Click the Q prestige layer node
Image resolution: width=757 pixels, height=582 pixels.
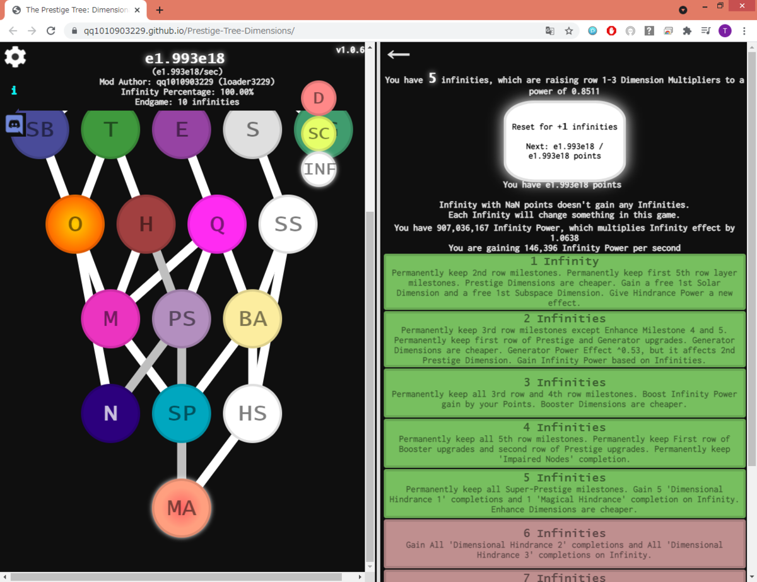(217, 224)
